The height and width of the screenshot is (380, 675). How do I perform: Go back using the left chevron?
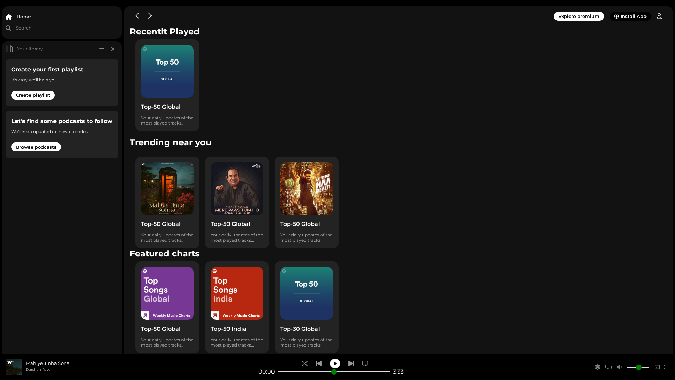[137, 15]
